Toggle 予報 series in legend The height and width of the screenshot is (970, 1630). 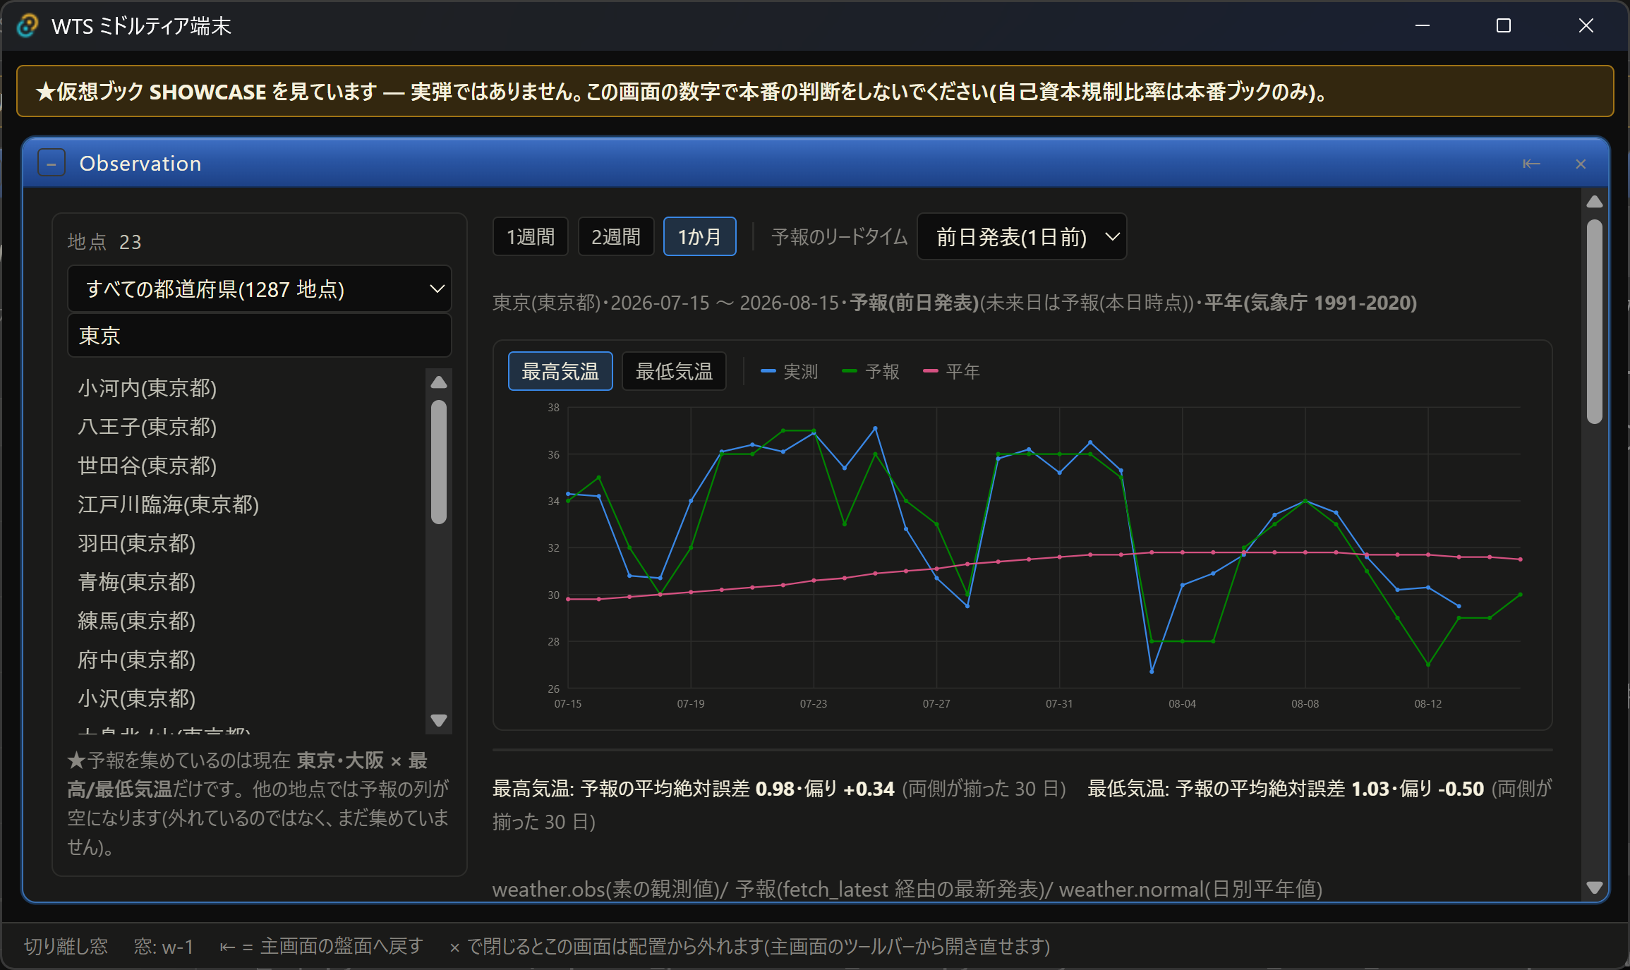(x=871, y=371)
